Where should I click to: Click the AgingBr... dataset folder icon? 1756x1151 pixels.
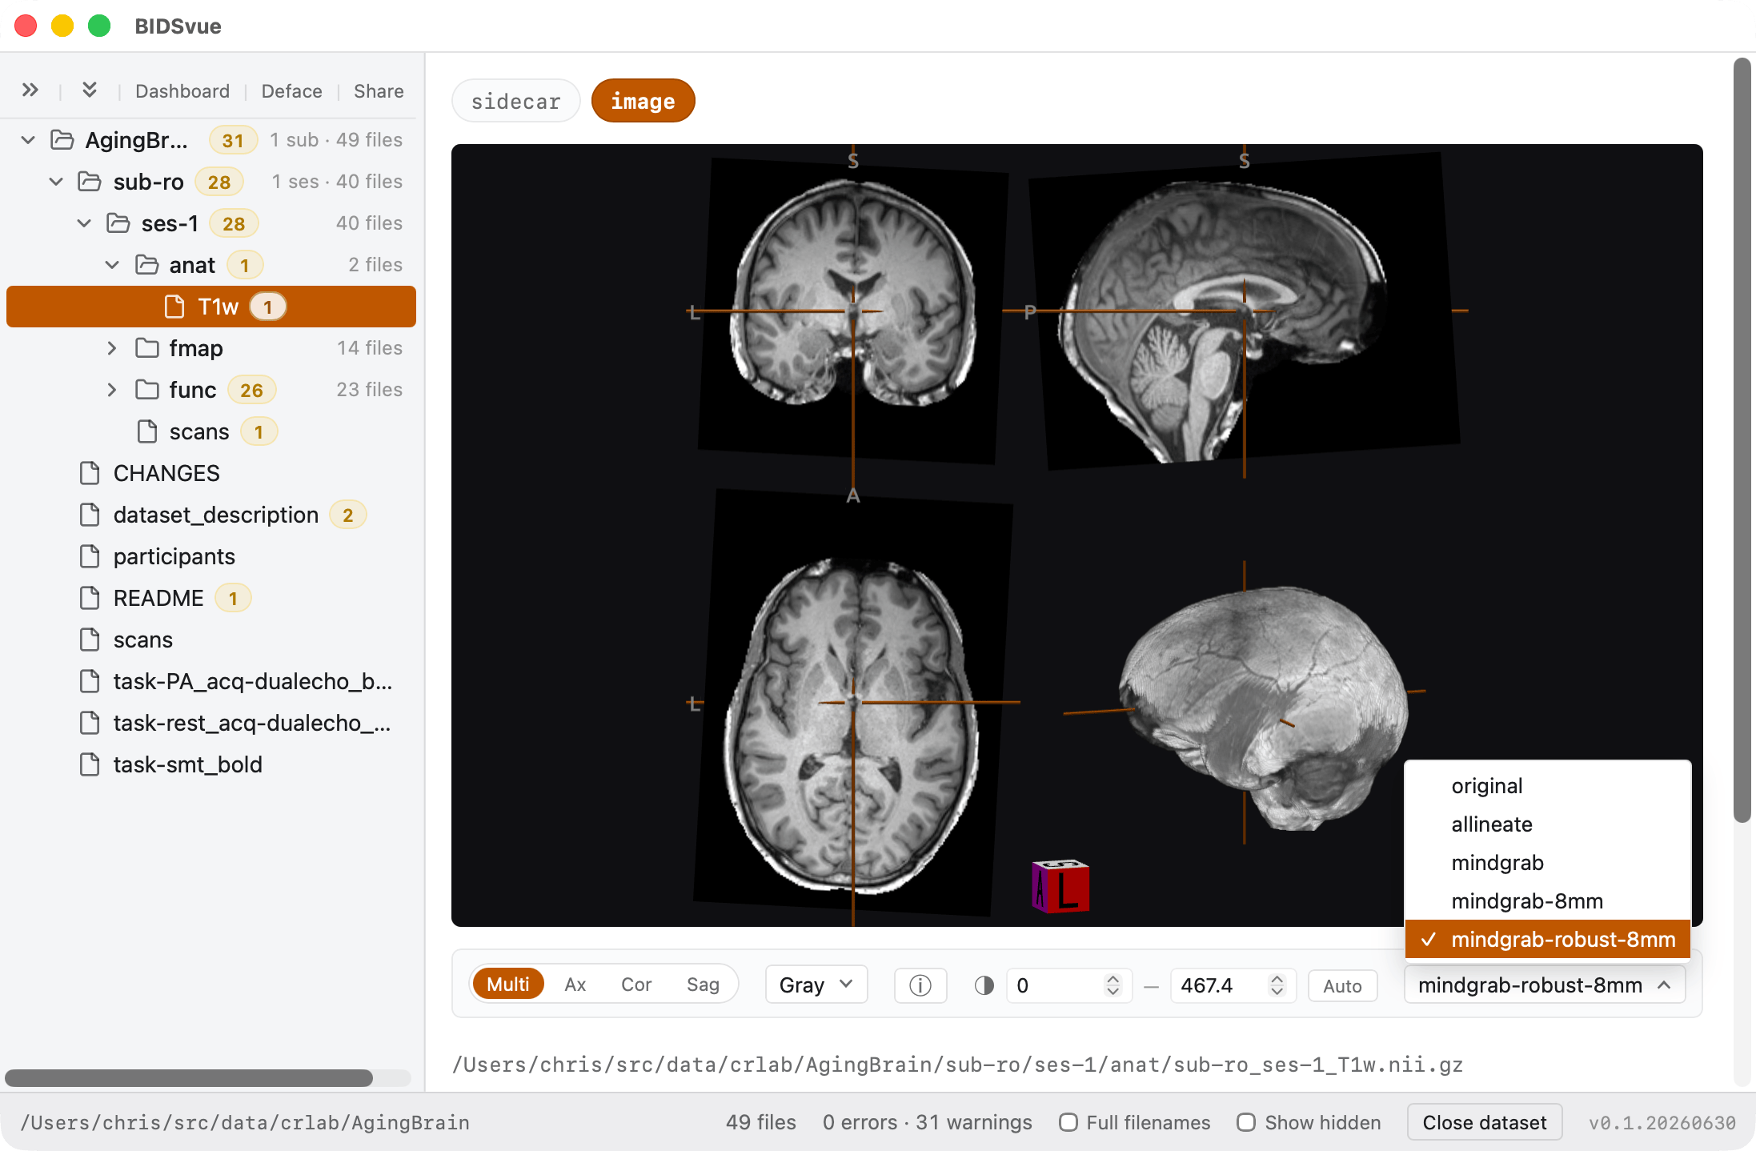pyautogui.click(x=62, y=140)
